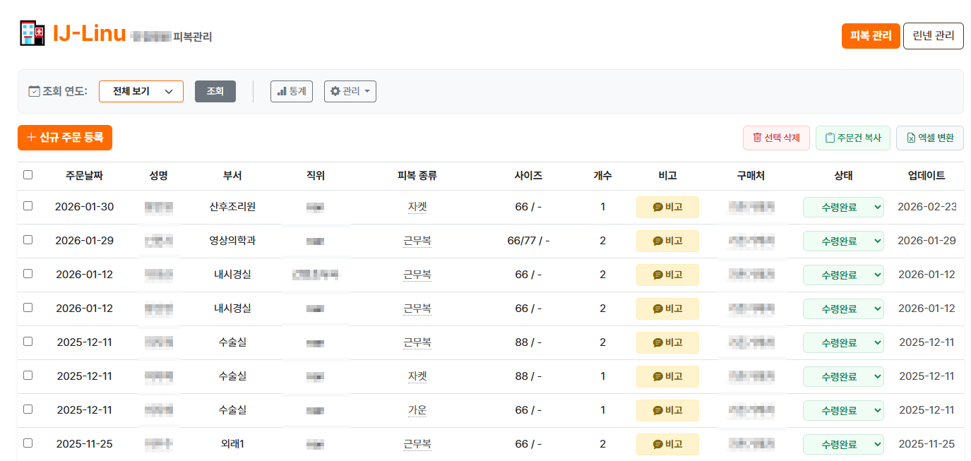Click 근무복 type in 외래1 row
Viewport: 971px width, 461px height.
point(417,444)
